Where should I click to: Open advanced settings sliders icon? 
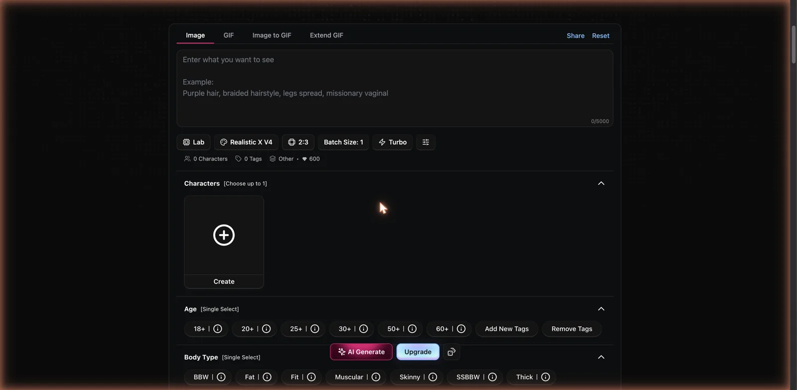[426, 142]
